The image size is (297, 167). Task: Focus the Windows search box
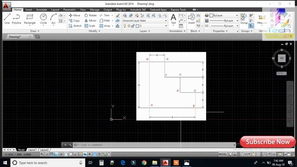pyautogui.click(x=47, y=163)
